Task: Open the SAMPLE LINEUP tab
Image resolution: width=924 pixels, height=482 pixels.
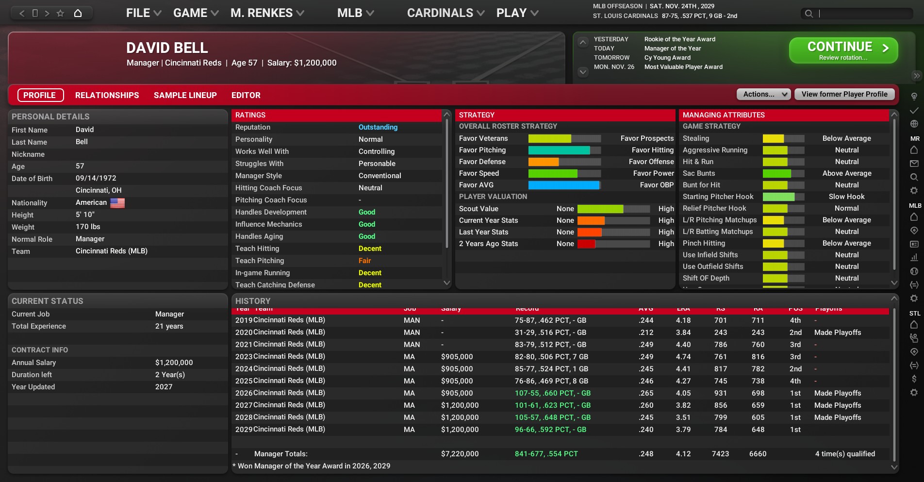Action: [x=185, y=95]
